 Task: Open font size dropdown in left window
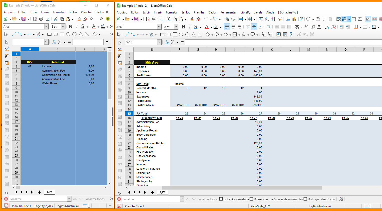(x=63, y=26)
